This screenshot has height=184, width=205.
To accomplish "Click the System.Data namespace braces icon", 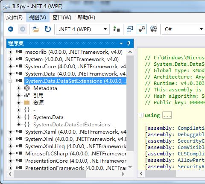I will click(x=27, y=117).
